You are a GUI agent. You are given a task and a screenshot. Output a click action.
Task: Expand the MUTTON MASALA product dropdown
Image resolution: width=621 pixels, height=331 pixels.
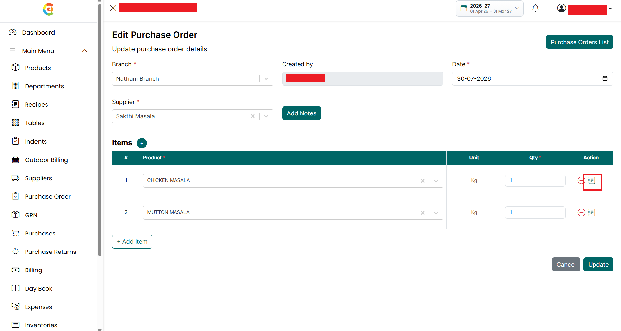tap(436, 213)
